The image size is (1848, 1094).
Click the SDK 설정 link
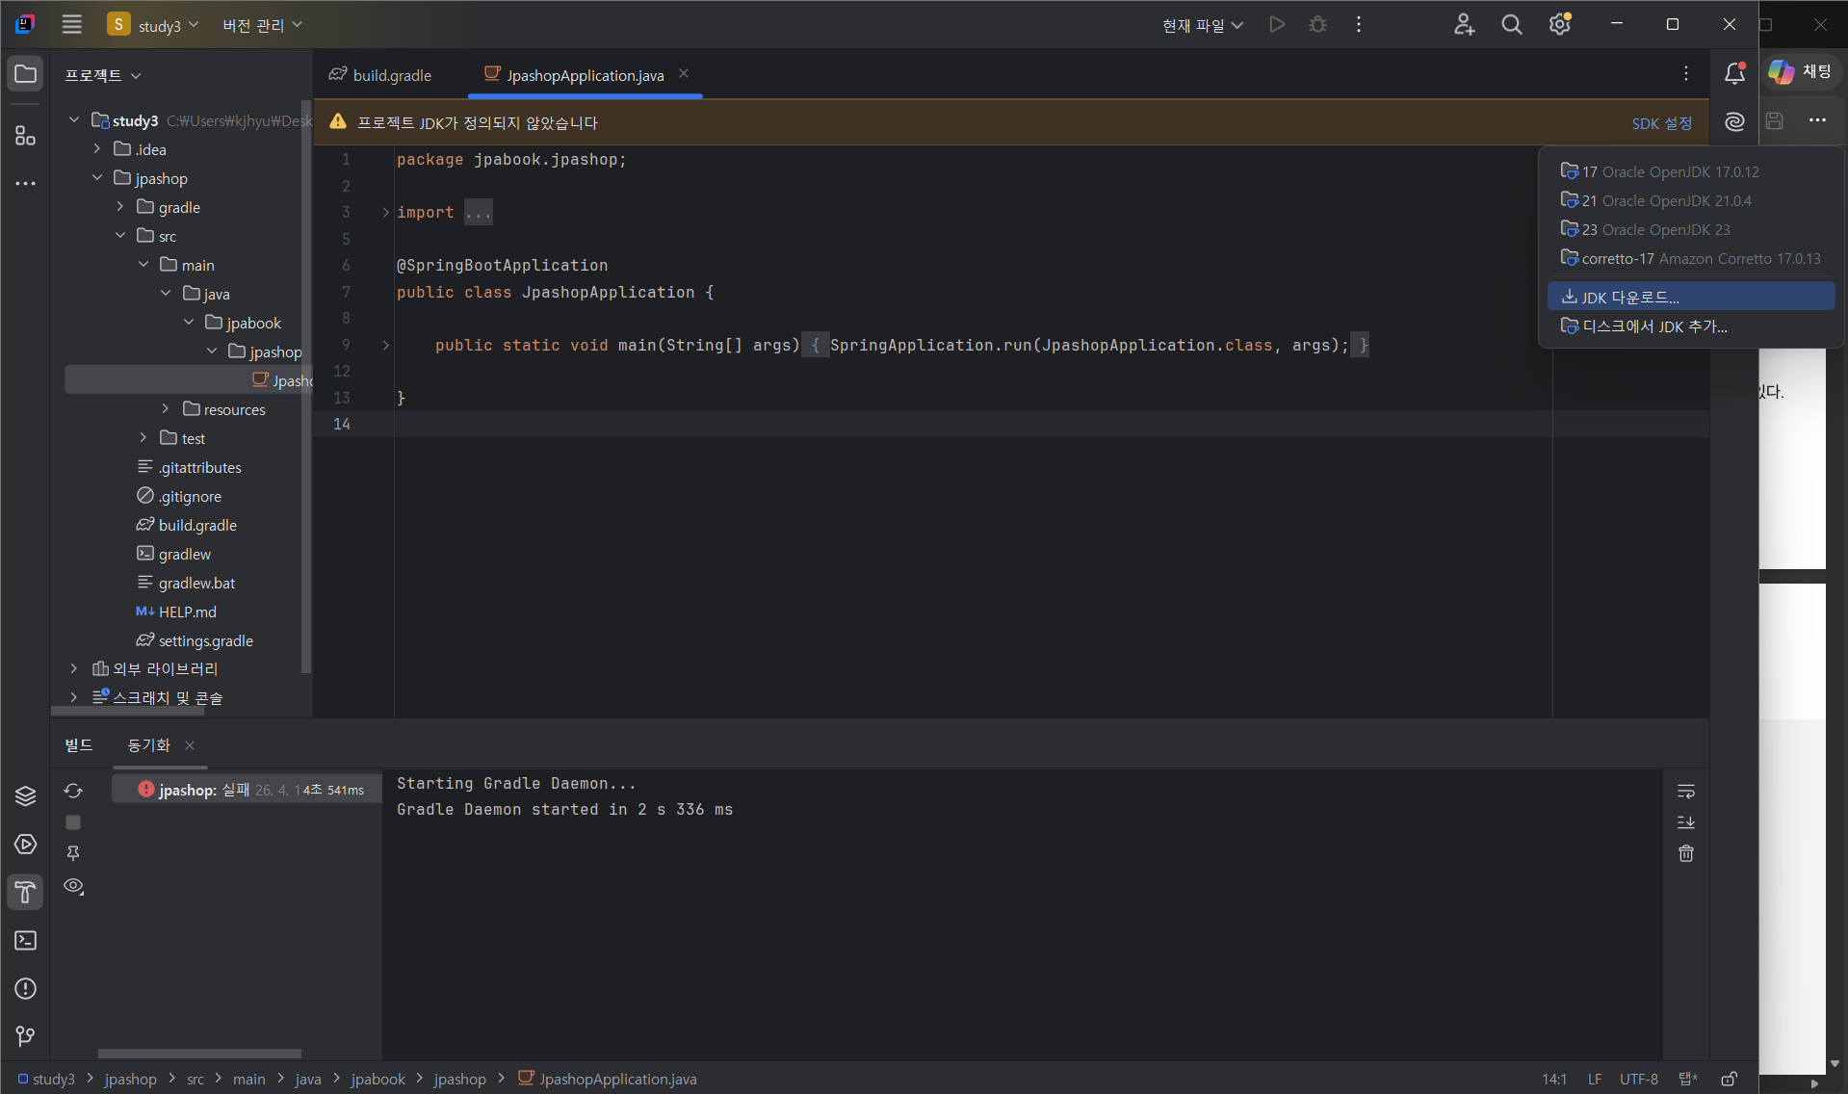coord(1661,123)
